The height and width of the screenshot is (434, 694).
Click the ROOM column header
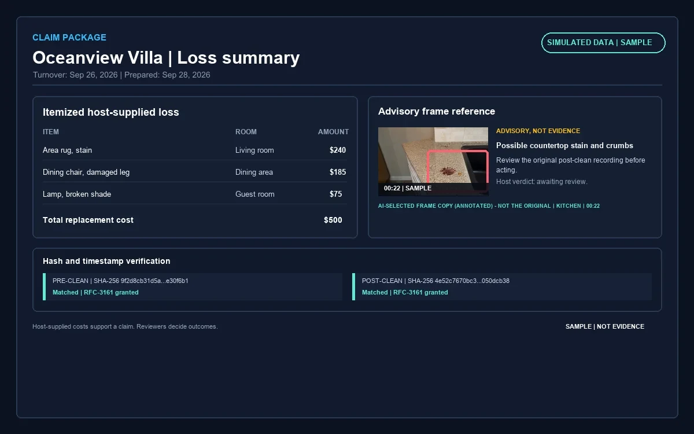246,132
